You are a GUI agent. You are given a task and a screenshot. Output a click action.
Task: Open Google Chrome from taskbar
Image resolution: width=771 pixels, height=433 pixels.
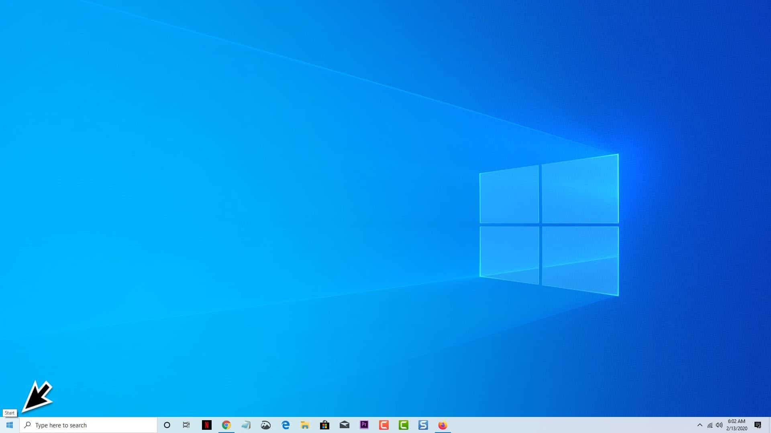[x=226, y=425]
